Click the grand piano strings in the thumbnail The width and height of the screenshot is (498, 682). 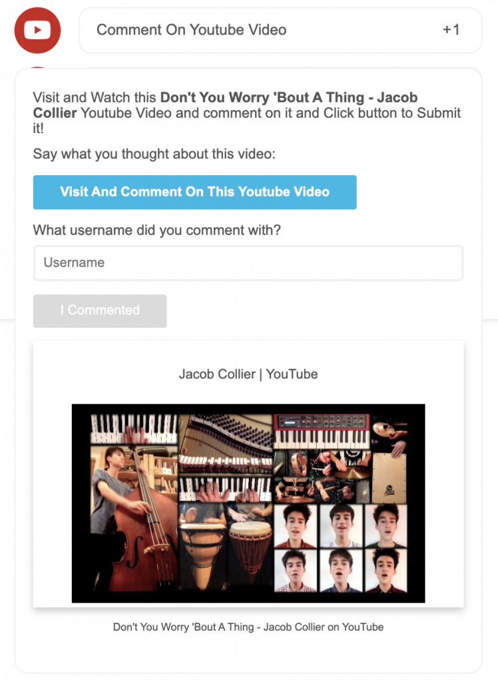(x=225, y=435)
